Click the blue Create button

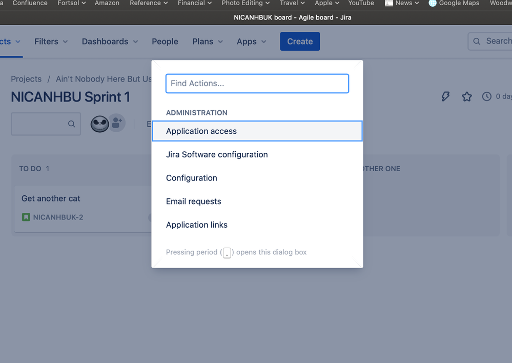point(300,42)
